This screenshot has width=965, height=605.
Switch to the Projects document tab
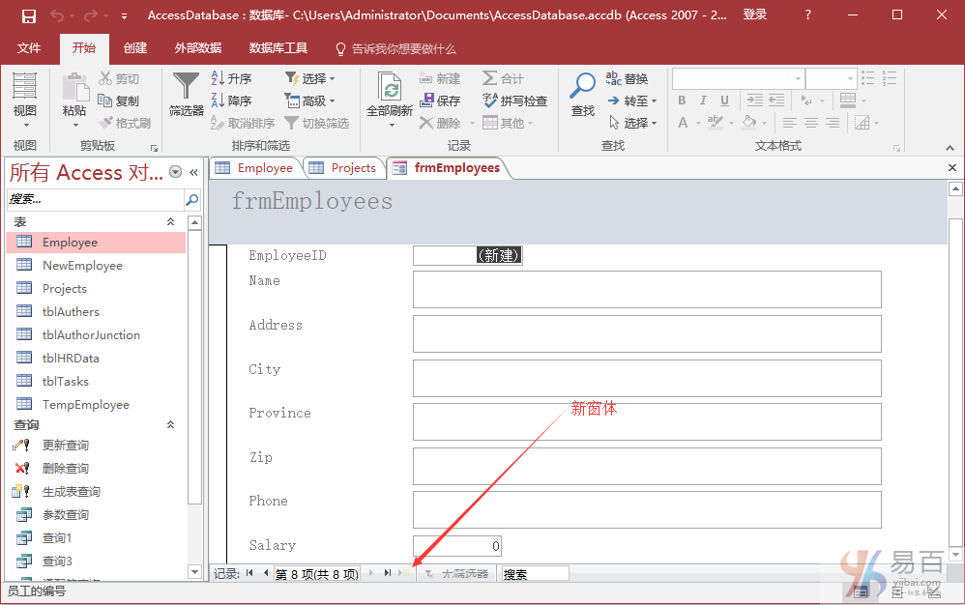click(343, 167)
